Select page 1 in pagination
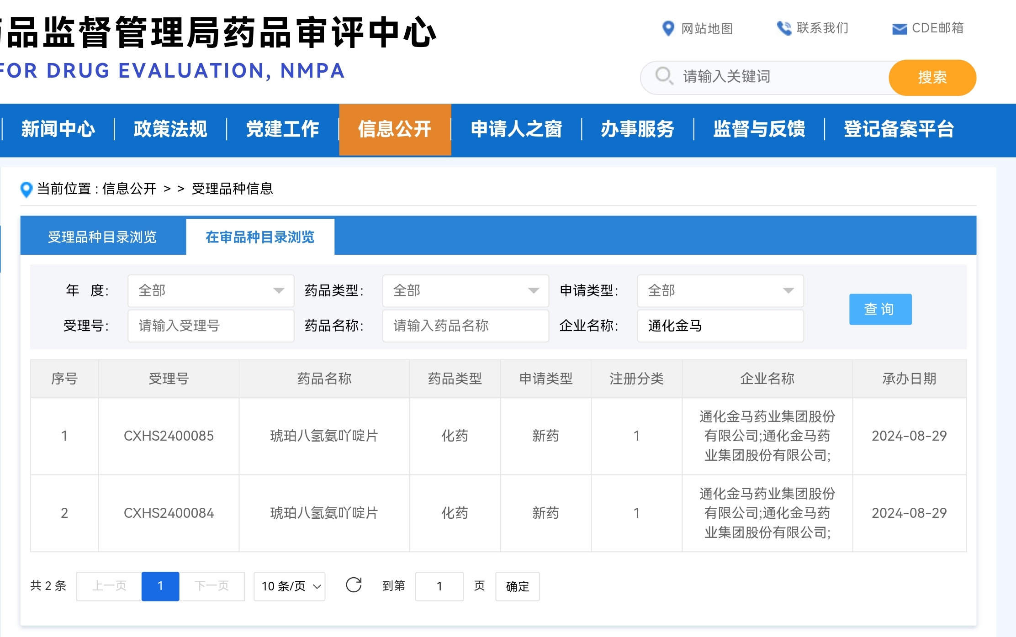The height and width of the screenshot is (637, 1016). [160, 586]
